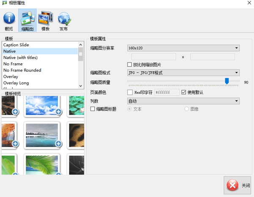
Task: Select the 图像 radio button
Action: (187, 109)
